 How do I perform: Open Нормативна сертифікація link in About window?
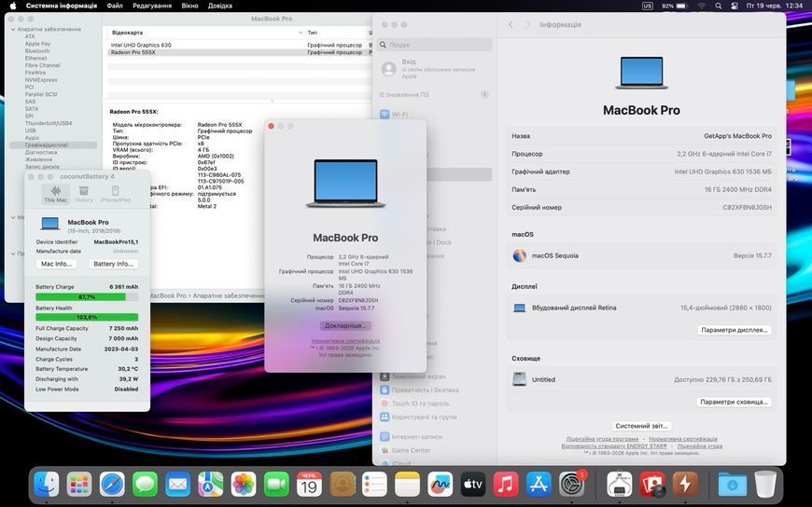345,341
